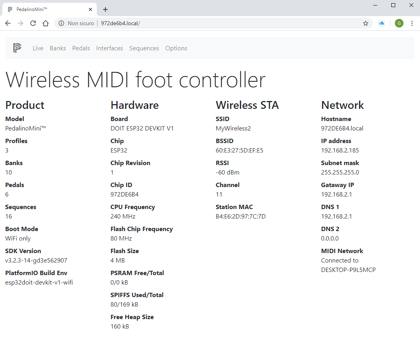Click the CPU frequency 240 MHz
Screen dimensions: 420x347
(123, 217)
